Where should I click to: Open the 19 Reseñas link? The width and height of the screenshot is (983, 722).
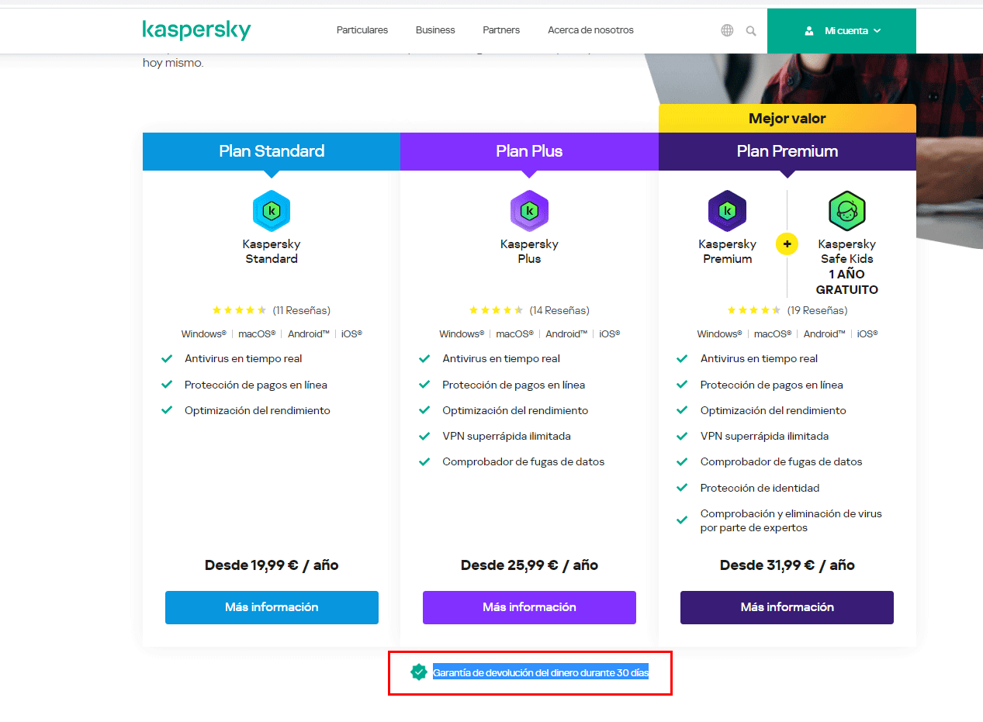tap(817, 310)
